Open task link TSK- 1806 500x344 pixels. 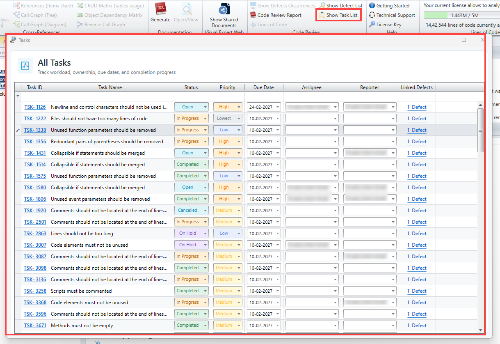coord(35,199)
